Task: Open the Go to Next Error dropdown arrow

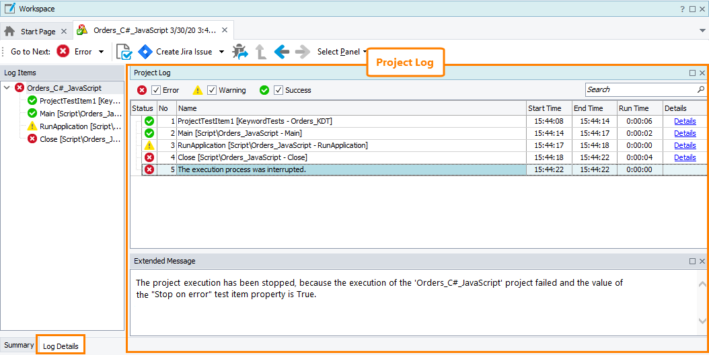Action: point(101,52)
